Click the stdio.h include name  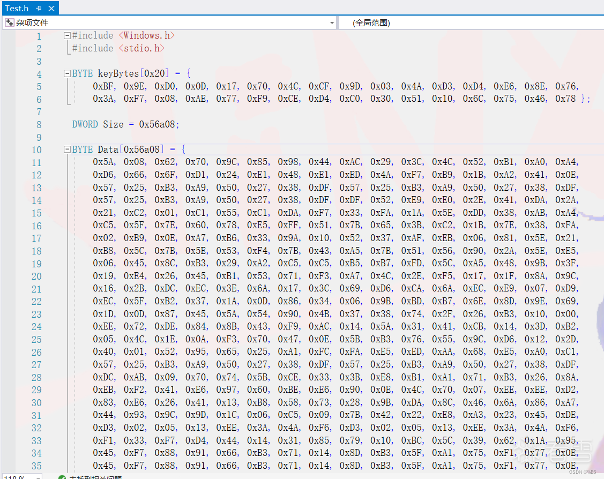(x=141, y=48)
